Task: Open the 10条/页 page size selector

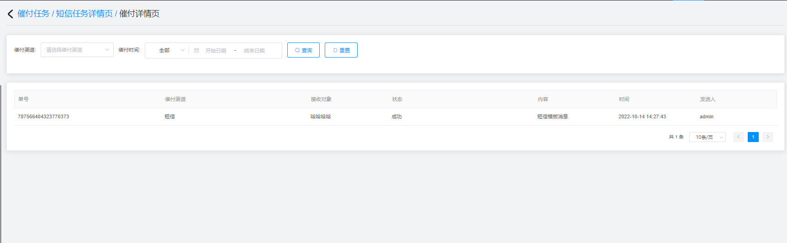Action: (707, 137)
